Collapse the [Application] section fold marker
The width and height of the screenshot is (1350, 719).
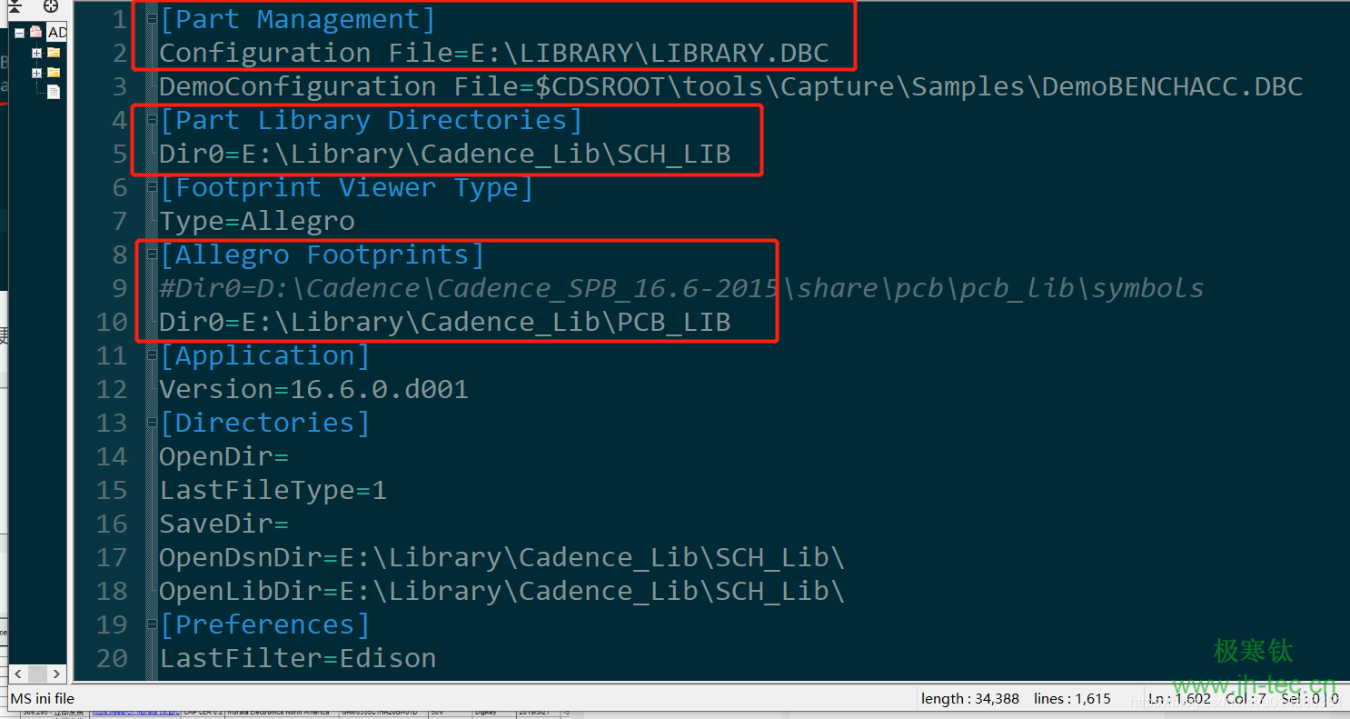coord(152,355)
